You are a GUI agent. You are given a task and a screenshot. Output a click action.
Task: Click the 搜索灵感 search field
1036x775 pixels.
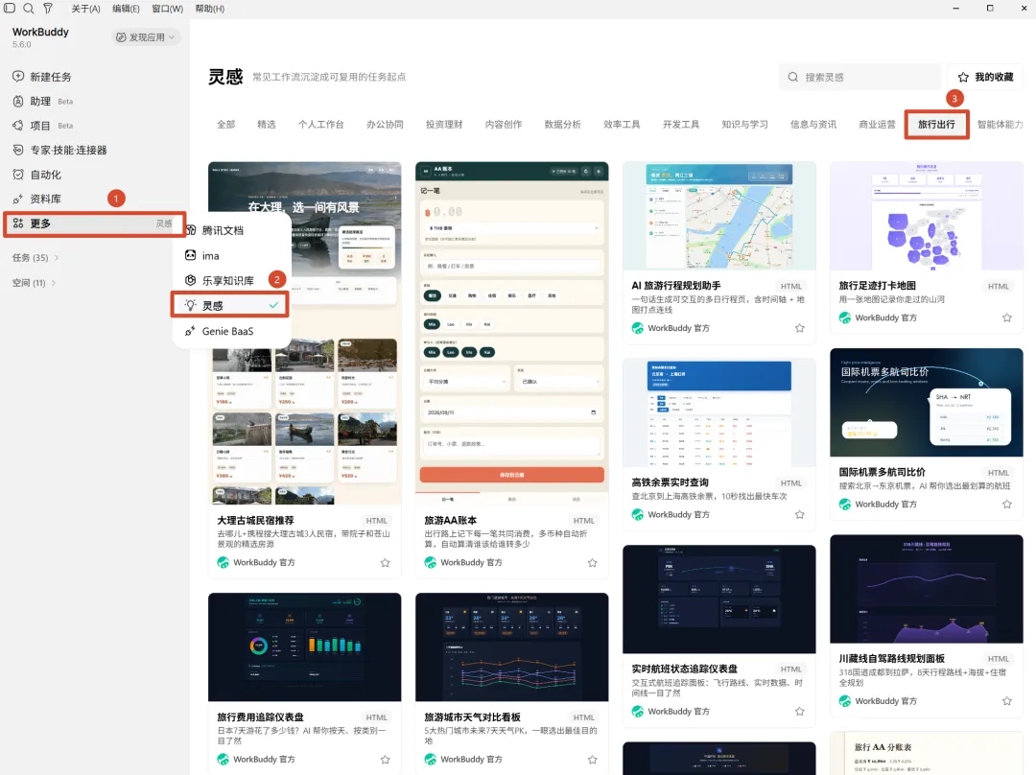click(860, 78)
